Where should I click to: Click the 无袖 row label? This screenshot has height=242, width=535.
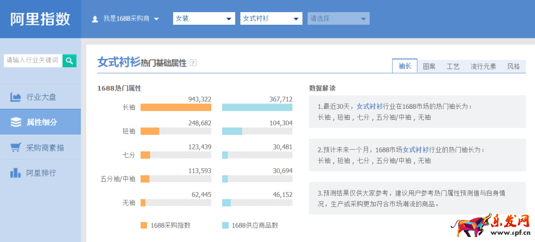[x=129, y=203]
